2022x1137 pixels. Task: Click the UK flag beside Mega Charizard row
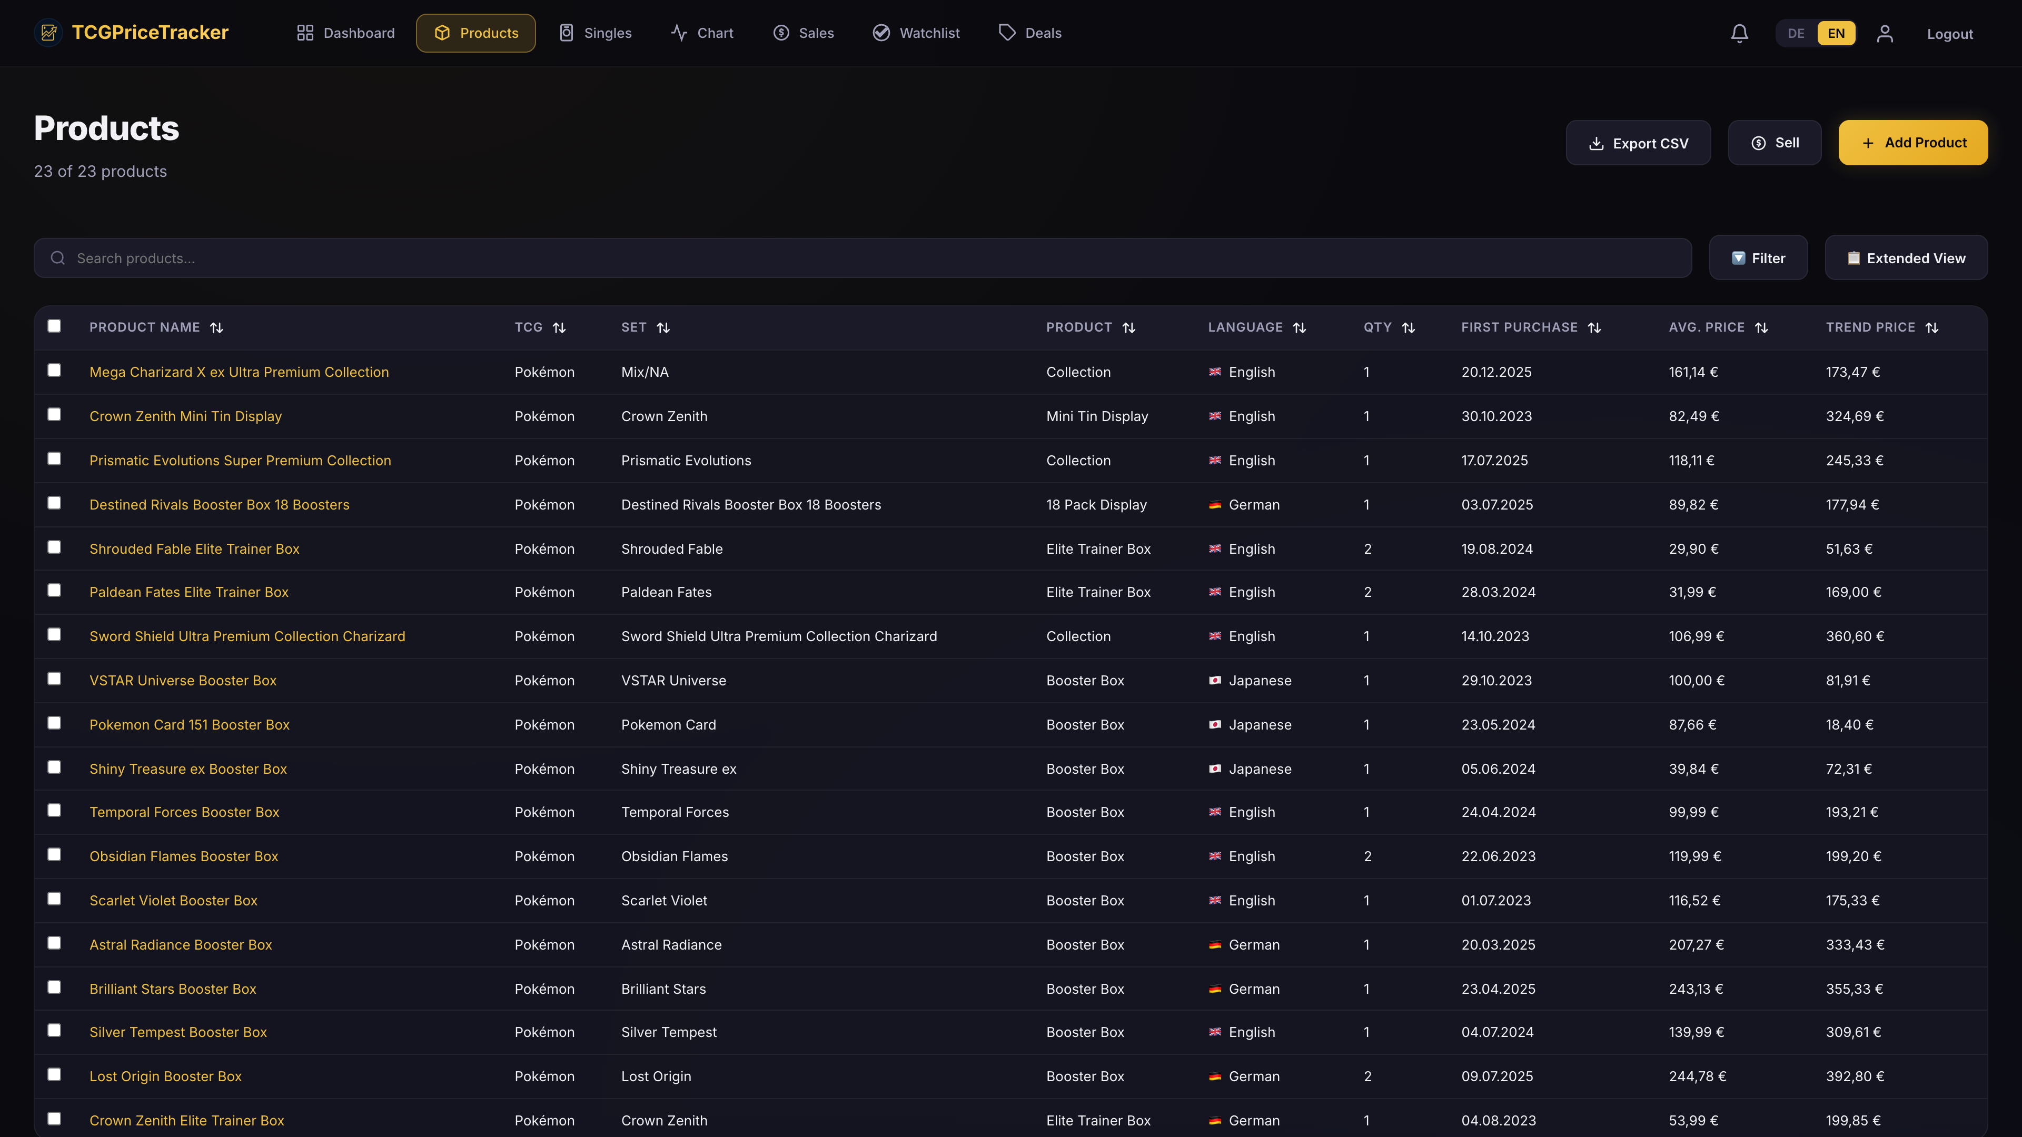tap(1215, 372)
